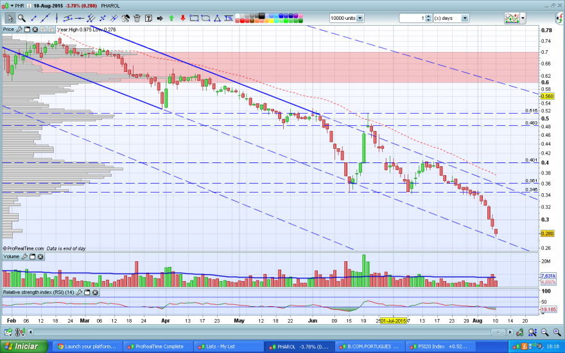The height and width of the screenshot is (353, 565).
Task: Open the hammer and wrench tools settings
Action: pyautogui.click(x=125, y=18)
